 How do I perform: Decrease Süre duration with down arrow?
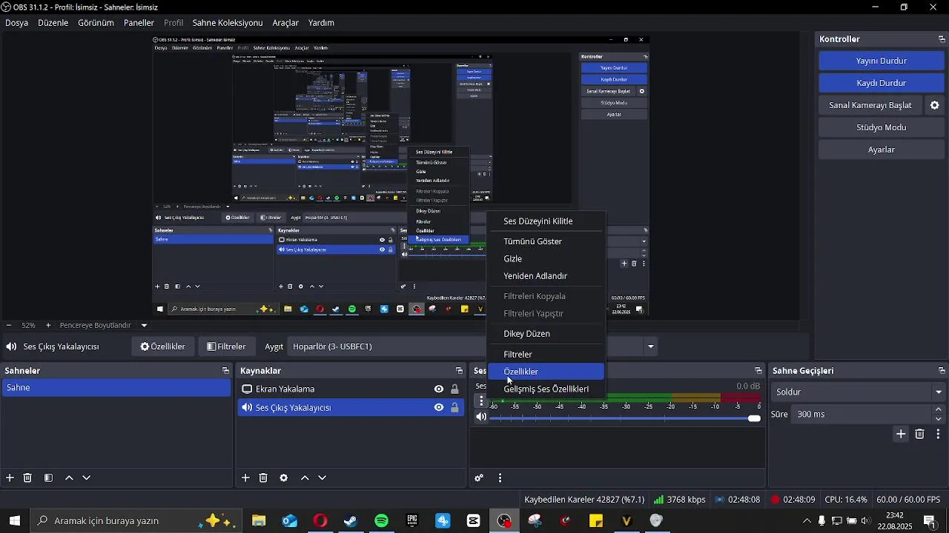939,420
